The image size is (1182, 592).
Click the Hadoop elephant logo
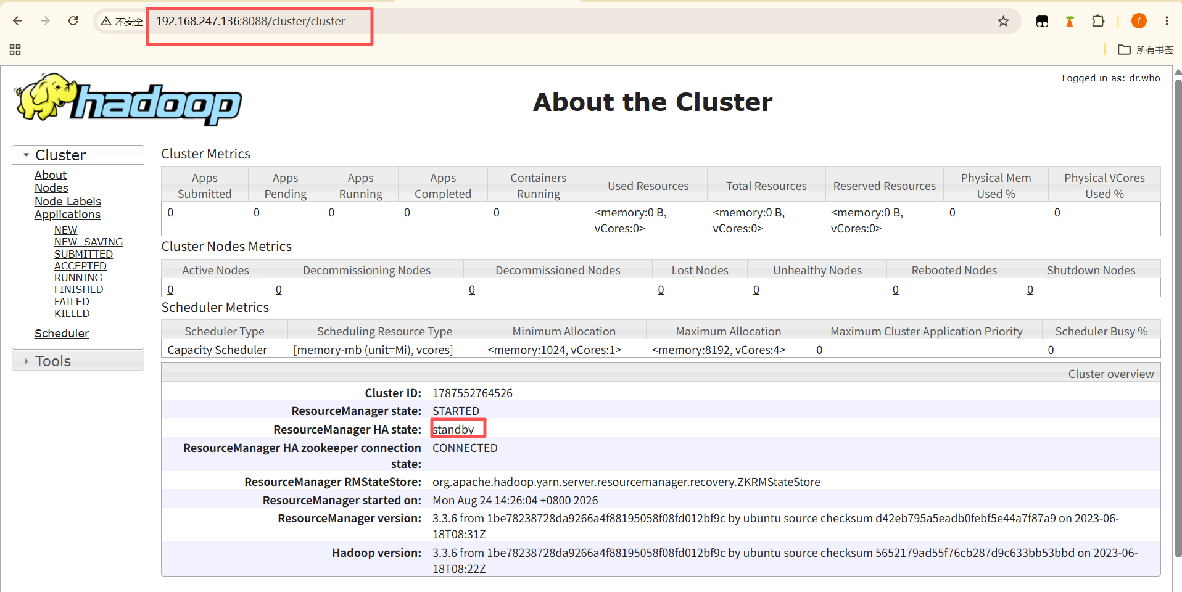128,99
